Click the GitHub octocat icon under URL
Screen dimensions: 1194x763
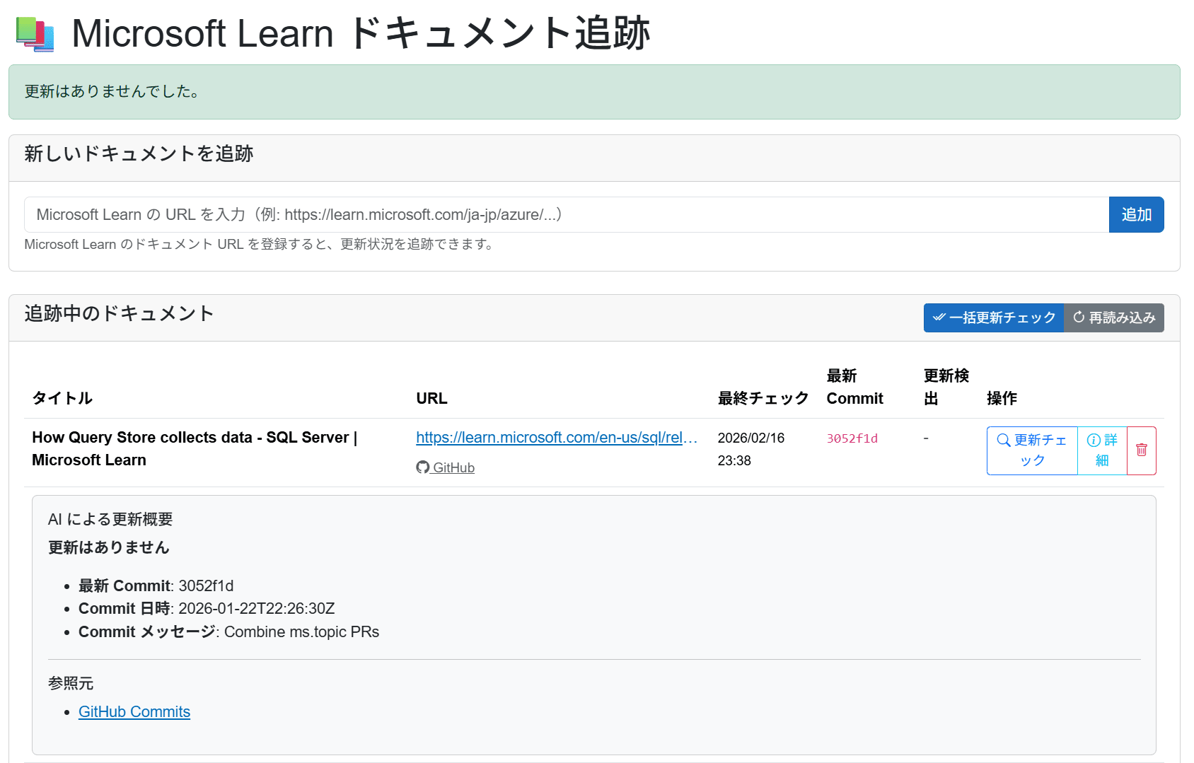tap(423, 467)
